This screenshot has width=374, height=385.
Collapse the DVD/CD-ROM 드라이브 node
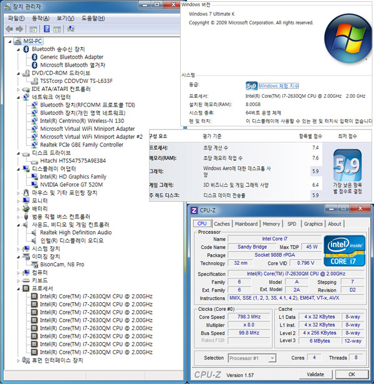click(18, 74)
